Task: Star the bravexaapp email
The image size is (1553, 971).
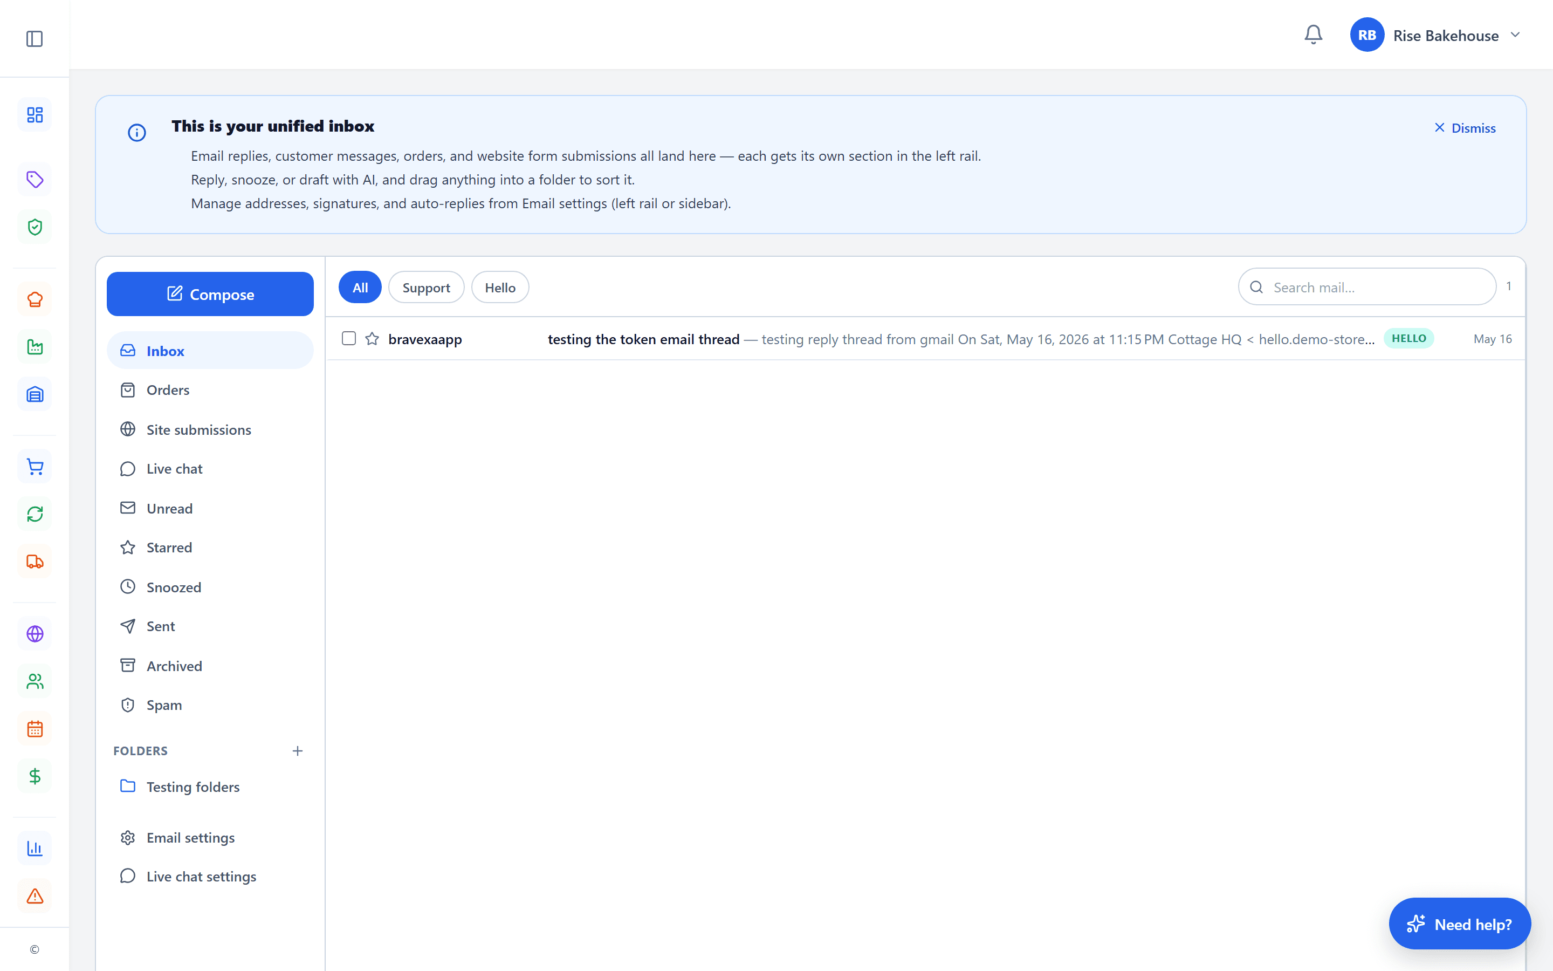Action: pyautogui.click(x=372, y=338)
